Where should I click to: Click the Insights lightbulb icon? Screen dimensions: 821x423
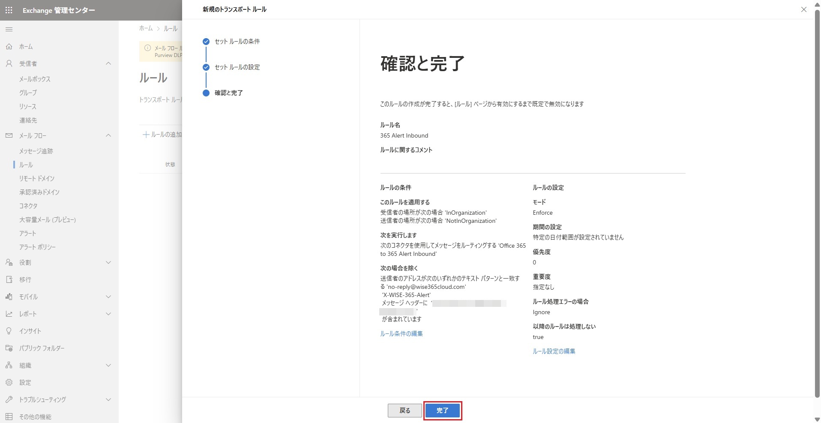click(x=9, y=331)
